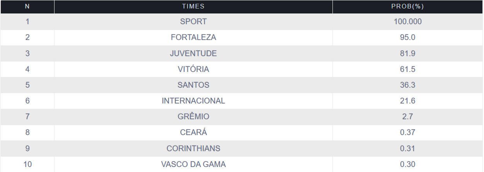The height and width of the screenshot is (172, 484).
Task: Select the CORINTHIANS team name
Action: click(193, 149)
